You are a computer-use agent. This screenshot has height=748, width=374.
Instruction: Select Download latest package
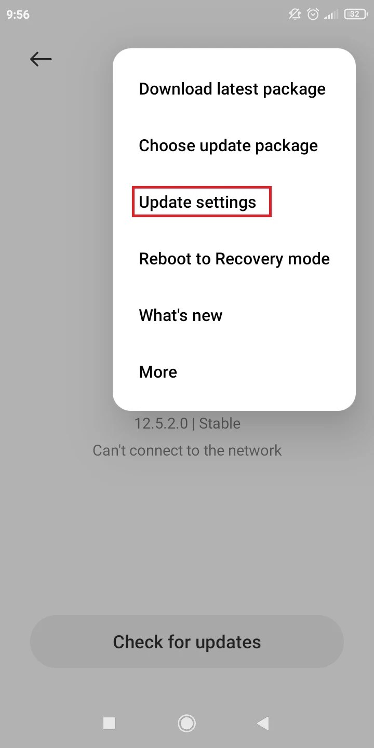tap(232, 89)
